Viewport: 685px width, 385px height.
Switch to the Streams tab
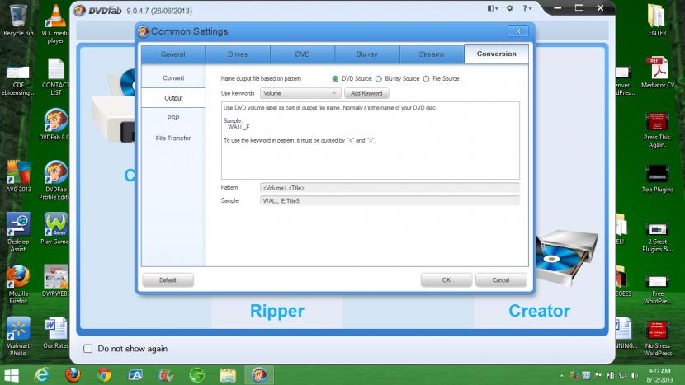point(432,54)
